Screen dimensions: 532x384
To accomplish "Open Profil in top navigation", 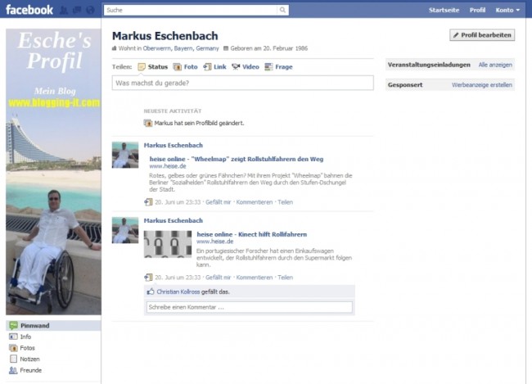I will point(477,10).
